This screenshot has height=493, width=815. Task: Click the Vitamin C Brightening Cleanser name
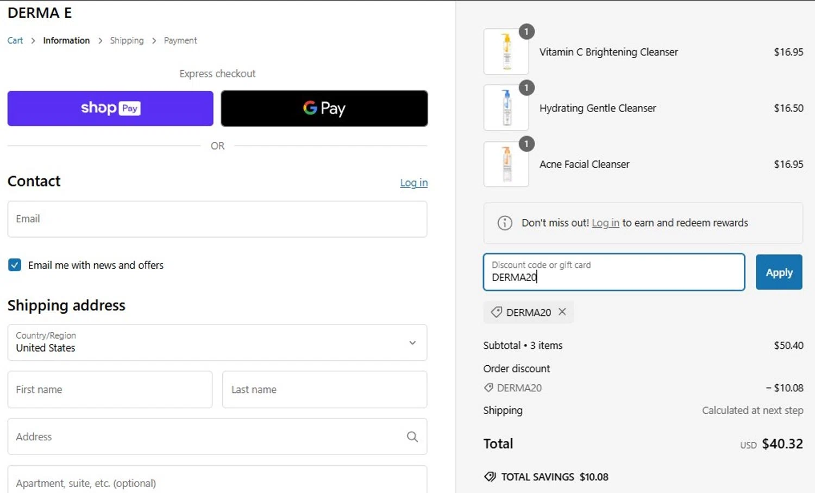(609, 52)
